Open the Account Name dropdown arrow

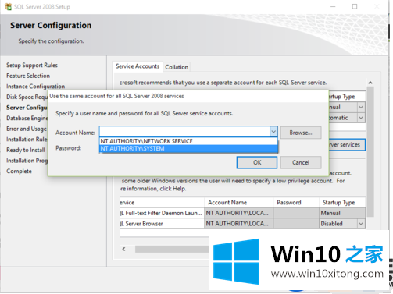pyautogui.click(x=273, y=132)
